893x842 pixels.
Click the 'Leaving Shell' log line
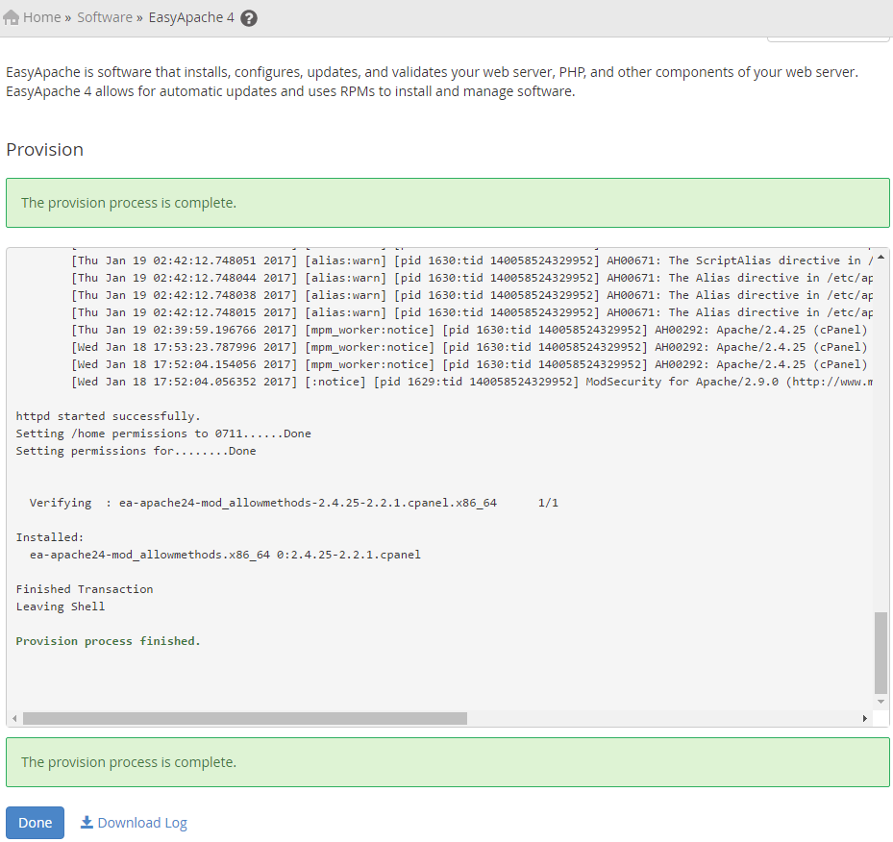[x=61, y=607]
